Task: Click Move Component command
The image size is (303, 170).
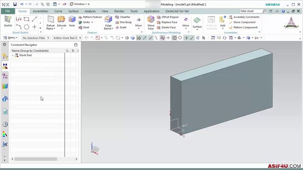Action: pos(242,22)
